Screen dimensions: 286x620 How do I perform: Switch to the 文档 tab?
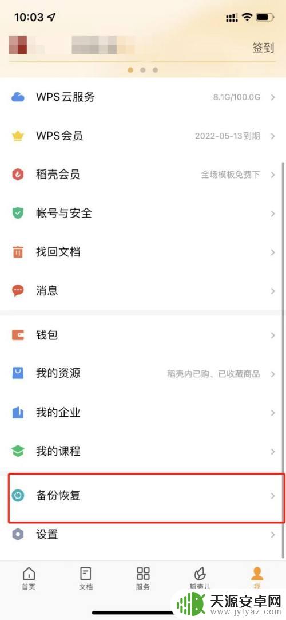[86, 578]
